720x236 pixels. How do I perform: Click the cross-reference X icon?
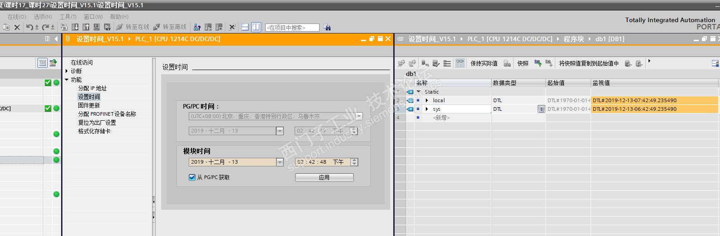coord(232,27)
